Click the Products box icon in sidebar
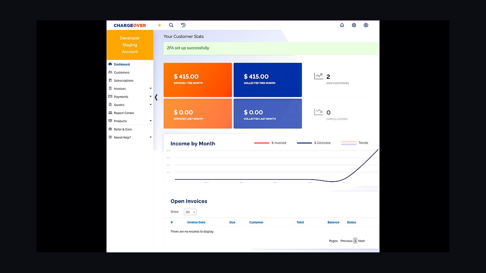This screenshot has height=273, width=486. pyautogui.click(x=110, y=121)
